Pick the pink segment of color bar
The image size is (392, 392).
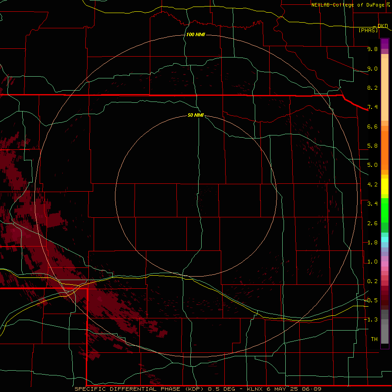(x=385, y=264)
